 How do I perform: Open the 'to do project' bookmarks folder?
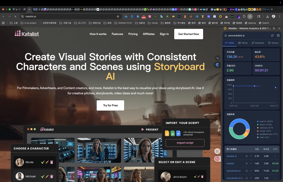(29, 23)
